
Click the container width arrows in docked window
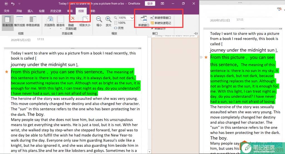coord(281,29)
